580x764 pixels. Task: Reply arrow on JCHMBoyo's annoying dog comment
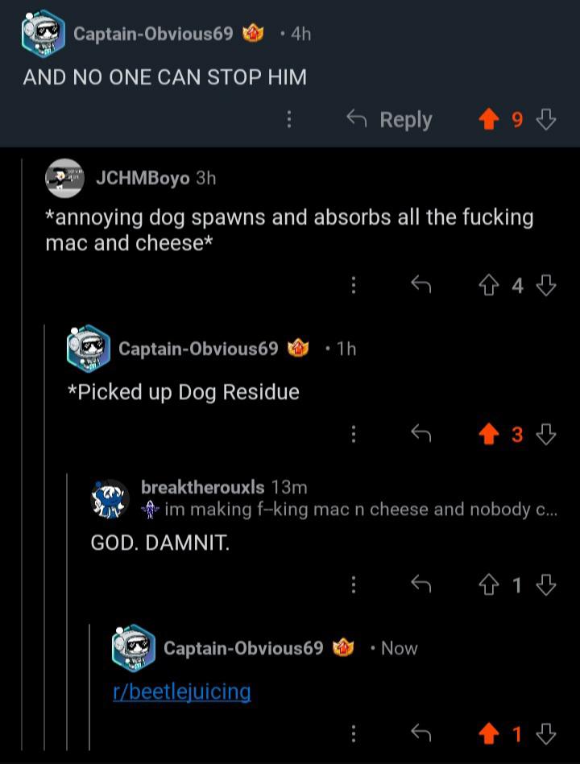pyautogui.click(x=421, y=285)
